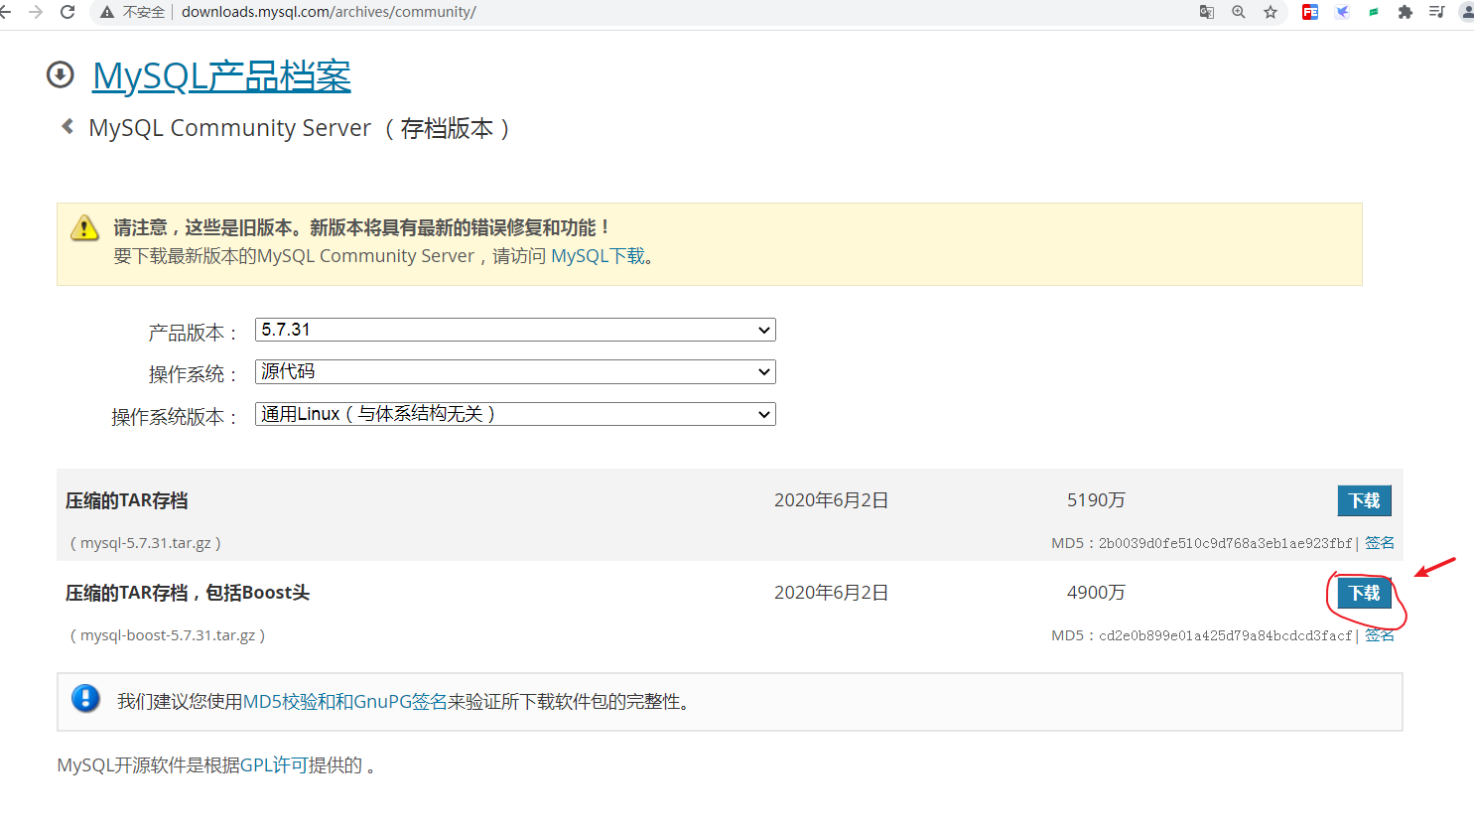Click the file name (mysql-boost-5.7.31.tar.gz)
Viewport: 1474px width, 828px height.
click(x=168, y=635)
